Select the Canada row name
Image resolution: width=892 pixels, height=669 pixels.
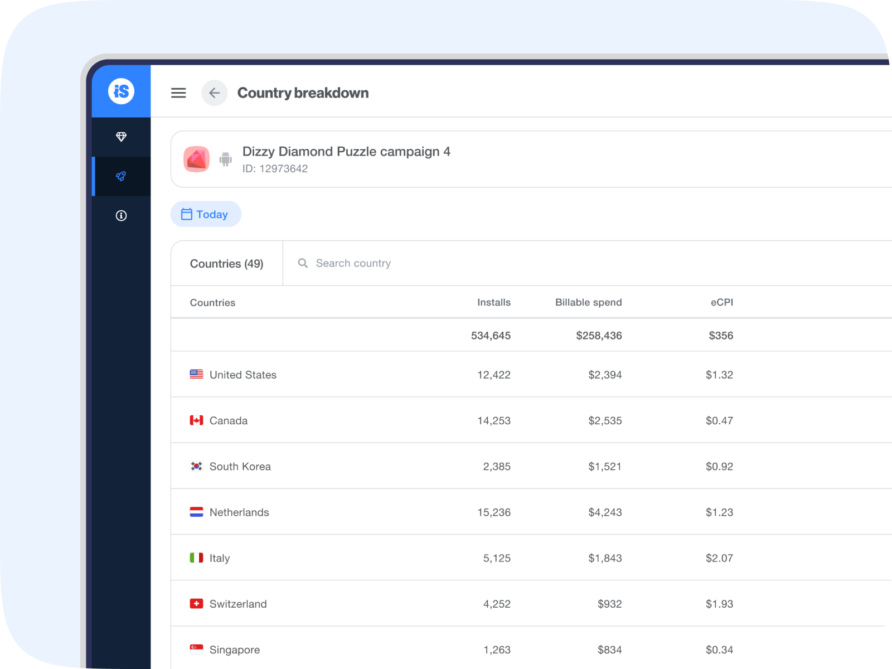pyautogui.click(x=229, y=420)
